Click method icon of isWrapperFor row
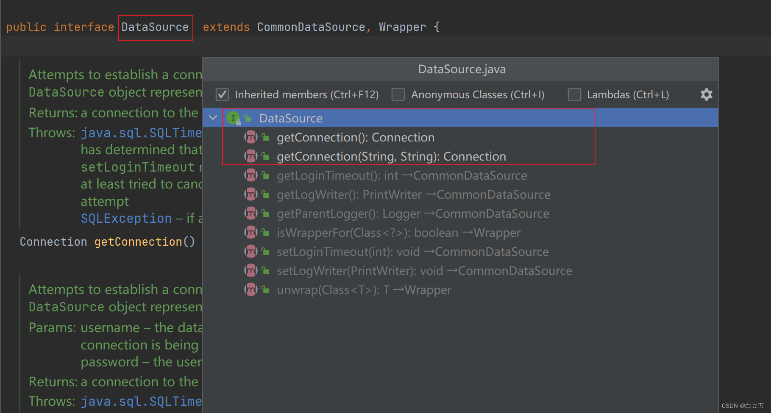Image resolution: width=771 pixels, height=413 pixels. pos(251,232)
